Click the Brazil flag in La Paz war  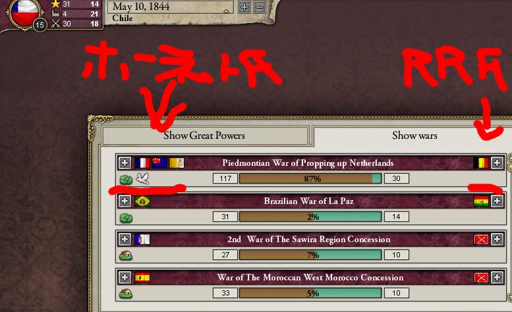(x=142, y=201)
